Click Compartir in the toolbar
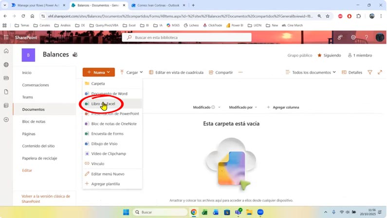This screenshot has width=387, height=218. click(x=221, y=72)
